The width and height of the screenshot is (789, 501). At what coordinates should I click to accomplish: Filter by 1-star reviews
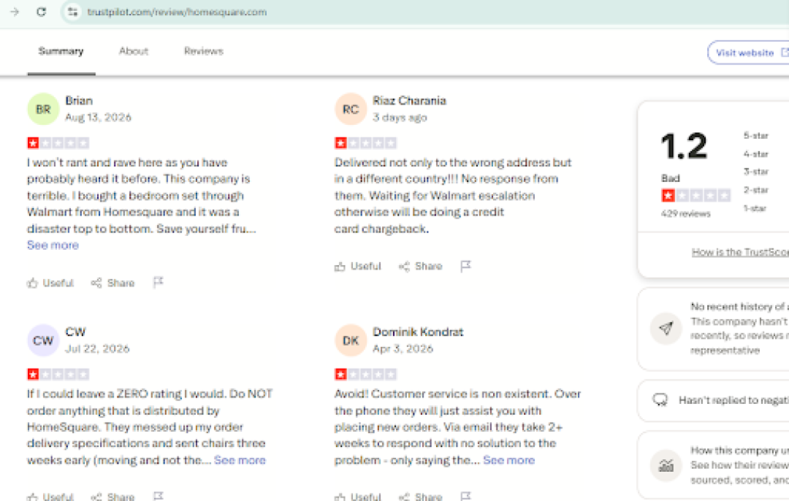coord(755,208)
